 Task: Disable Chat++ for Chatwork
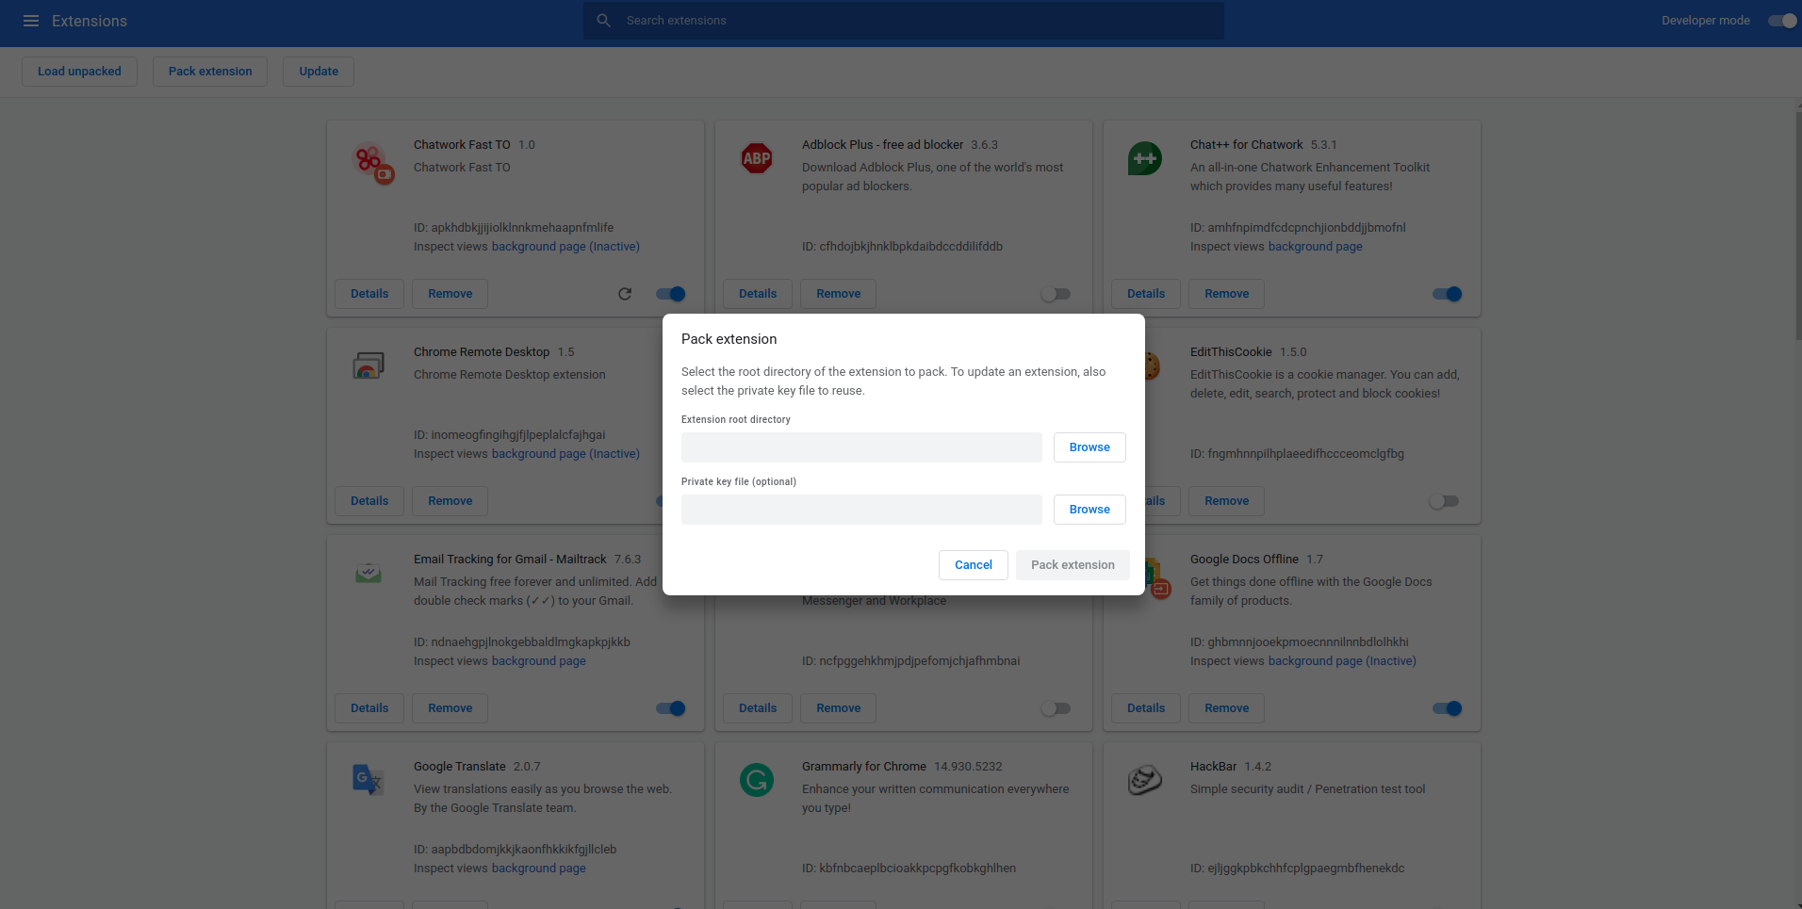tap(1447, 293)
